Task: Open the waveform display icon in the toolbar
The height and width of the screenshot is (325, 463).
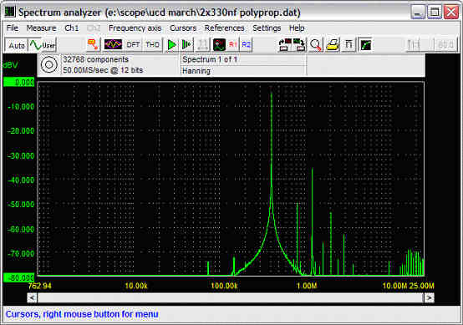Action: tap(113, 45)
